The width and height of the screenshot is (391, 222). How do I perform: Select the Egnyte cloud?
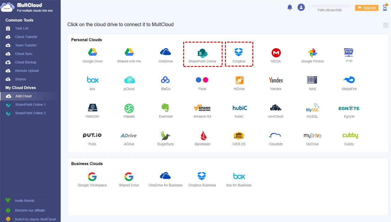pos(349,110)
